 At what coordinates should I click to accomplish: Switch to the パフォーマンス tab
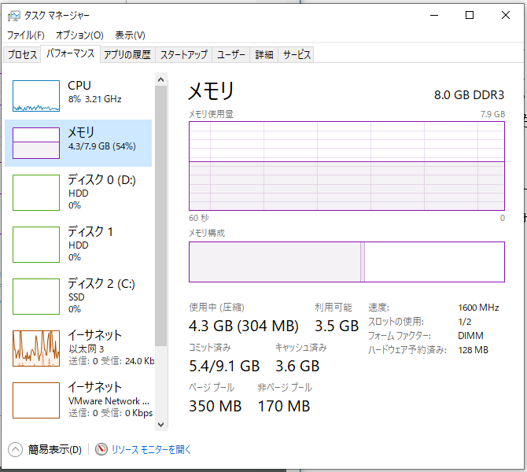70,53
